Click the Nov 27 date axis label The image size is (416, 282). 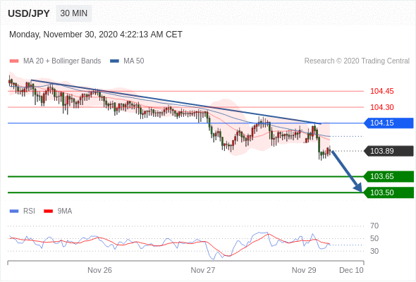click(203, 270)
